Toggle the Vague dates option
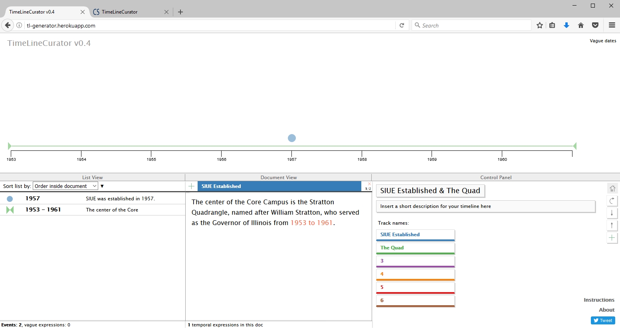This screenshot has width=620, height=328. pos(602,41)
